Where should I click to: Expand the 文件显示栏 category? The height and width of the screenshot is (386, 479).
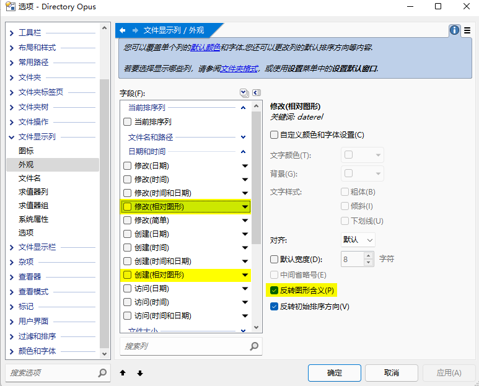tap(12, 247)
